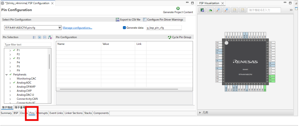The image size is (299, 126).
Task: Close the FSP Visualization tab
Action: point(222,3)
